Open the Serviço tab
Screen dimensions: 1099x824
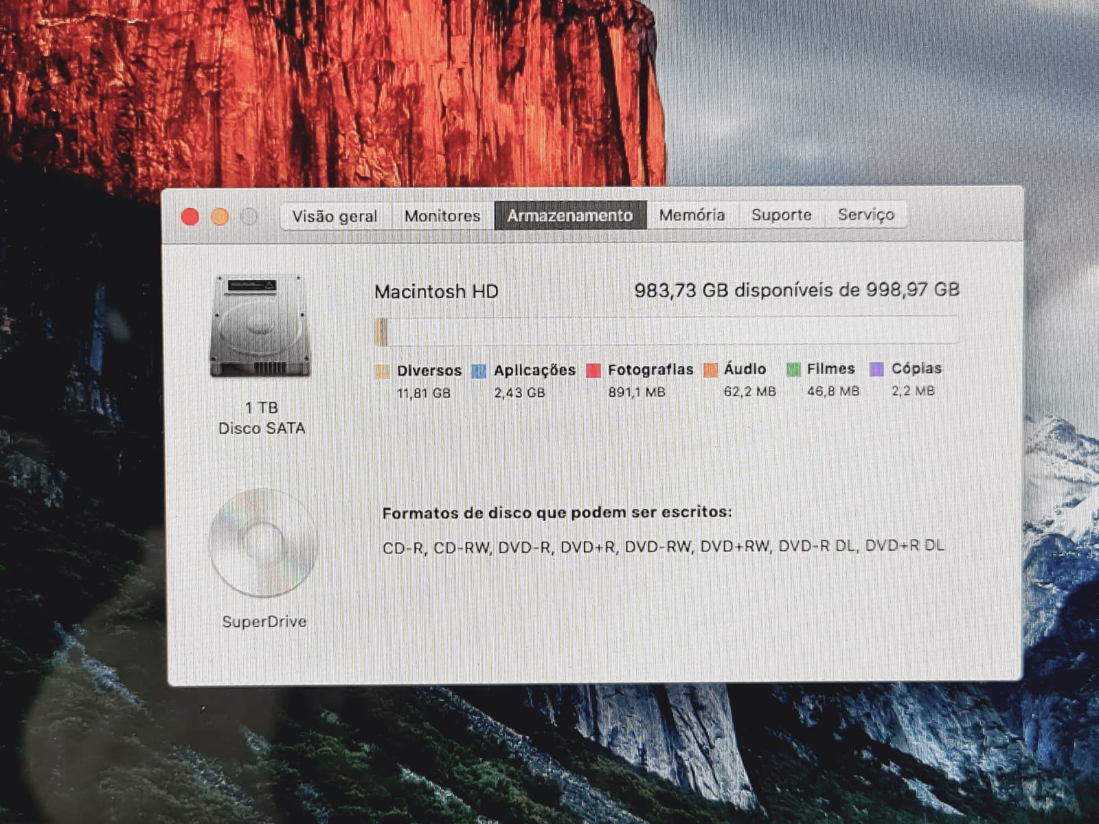click(x=866, y=214)
